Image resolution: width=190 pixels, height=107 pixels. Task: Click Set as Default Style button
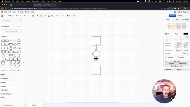point(177,66)
